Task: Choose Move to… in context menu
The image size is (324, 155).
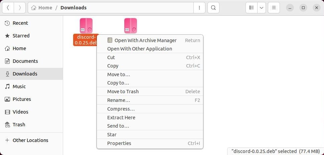Action: 150,74
